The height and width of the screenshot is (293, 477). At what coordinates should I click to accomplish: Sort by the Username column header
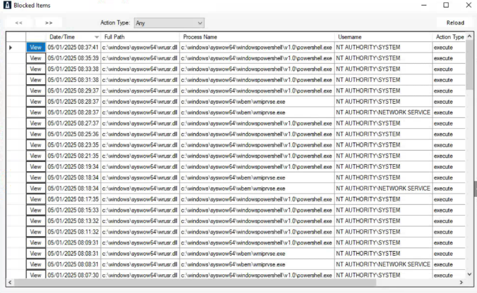coord(383,37)
